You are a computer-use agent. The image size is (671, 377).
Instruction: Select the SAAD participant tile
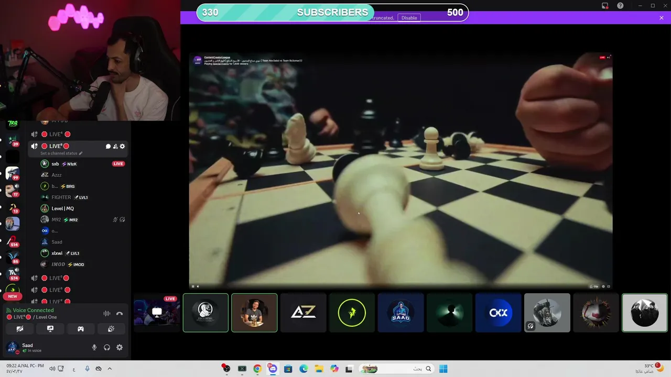click(401, 313)
